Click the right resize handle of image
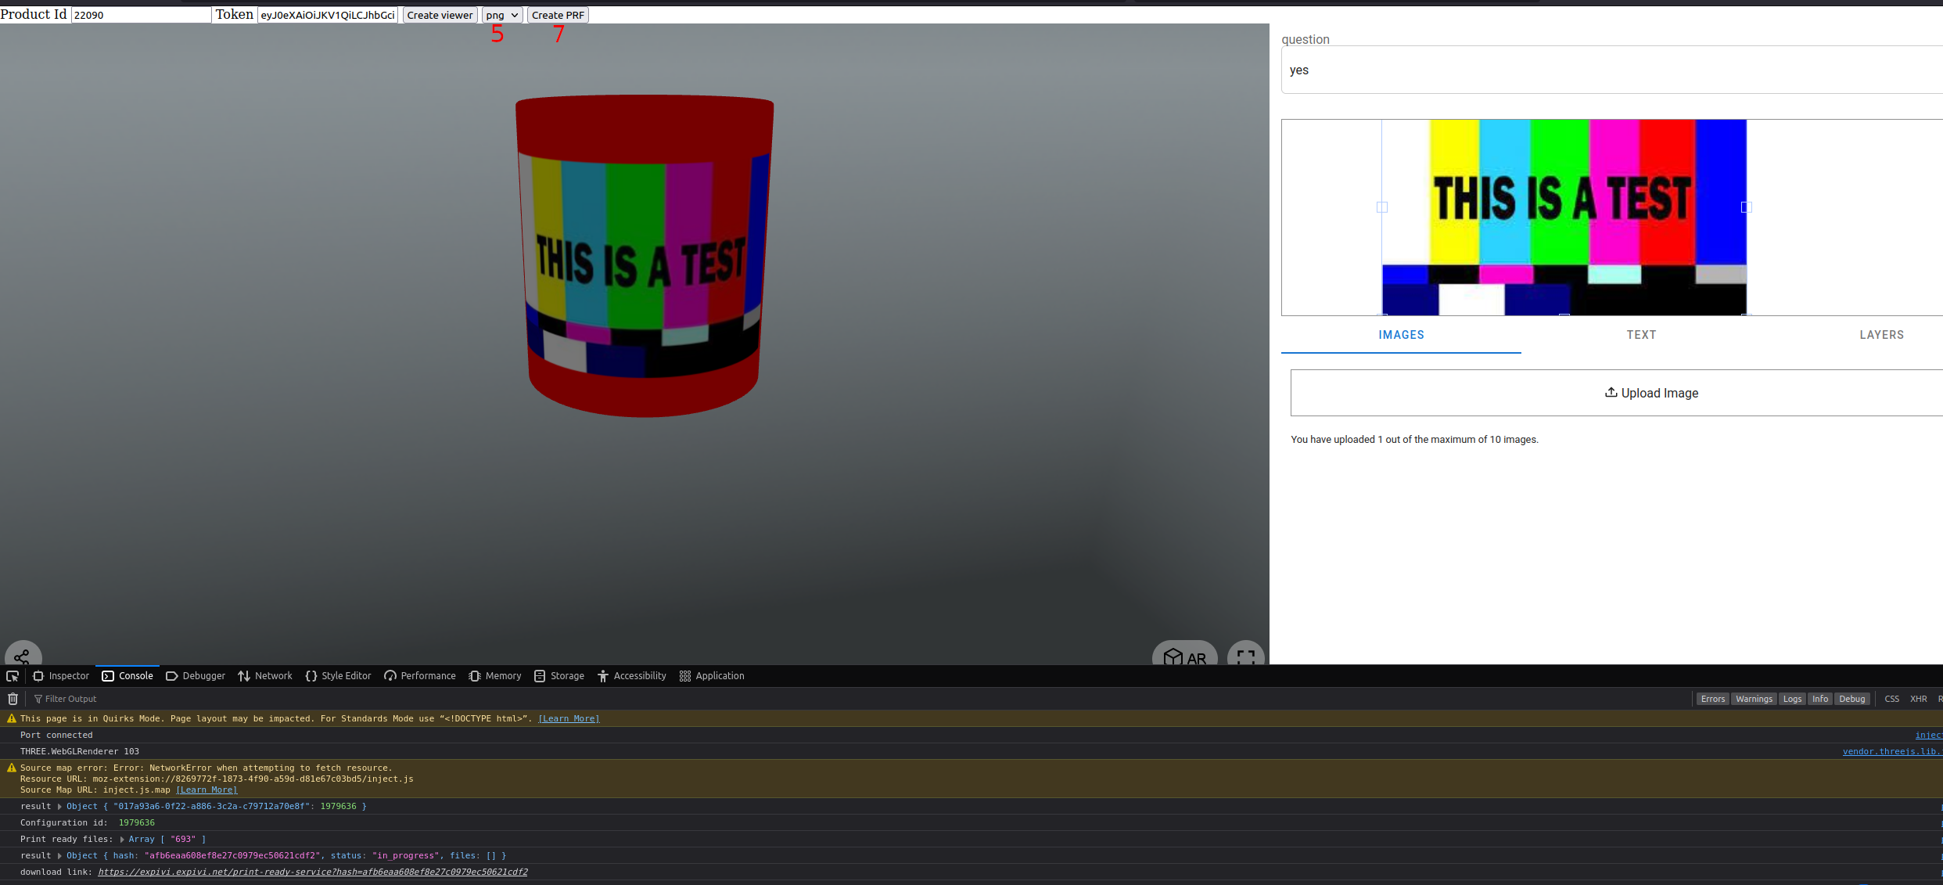Screen dimensions: 1943x885 pos(1746,207)
